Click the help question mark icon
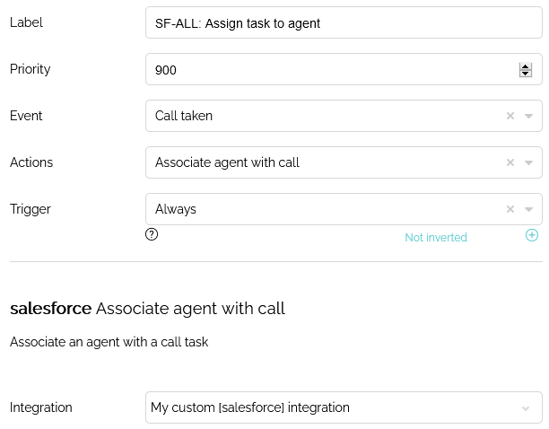 pos(152,234)
